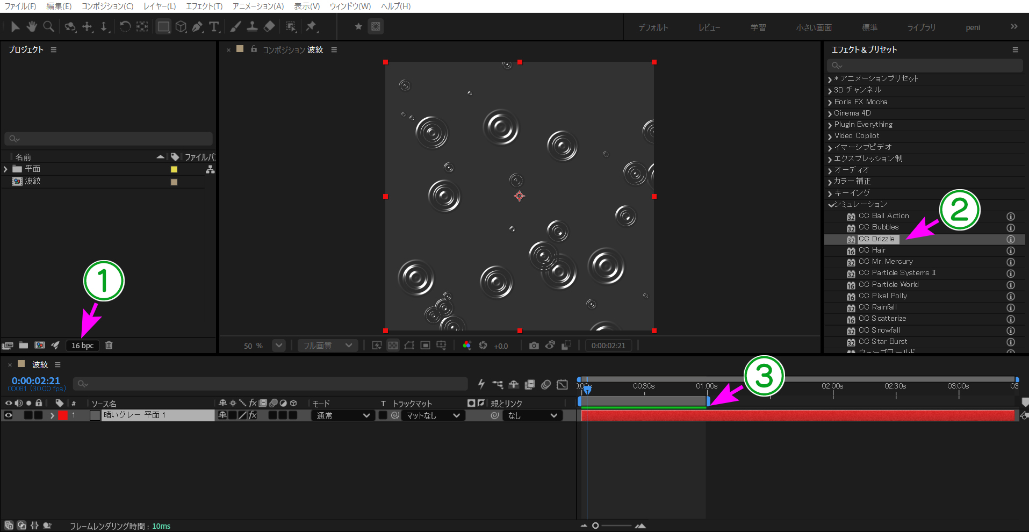Select the 波紋 composition in Project panel

point(33,182)
